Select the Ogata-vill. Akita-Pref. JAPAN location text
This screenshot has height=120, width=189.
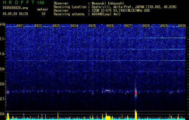(118, 7)
